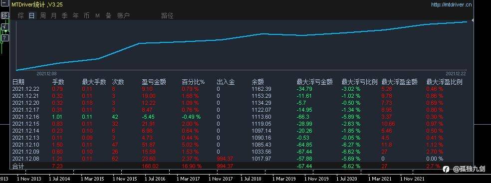Click profit amount 51.87
The height and width of the screenshot is (183, 491).
tap(148, 145)
